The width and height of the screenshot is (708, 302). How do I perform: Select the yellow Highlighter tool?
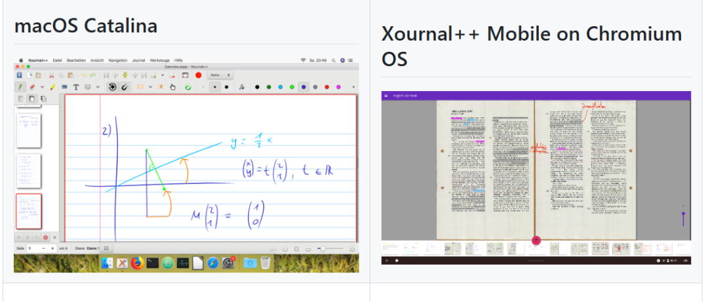click(x=53, y=86)
